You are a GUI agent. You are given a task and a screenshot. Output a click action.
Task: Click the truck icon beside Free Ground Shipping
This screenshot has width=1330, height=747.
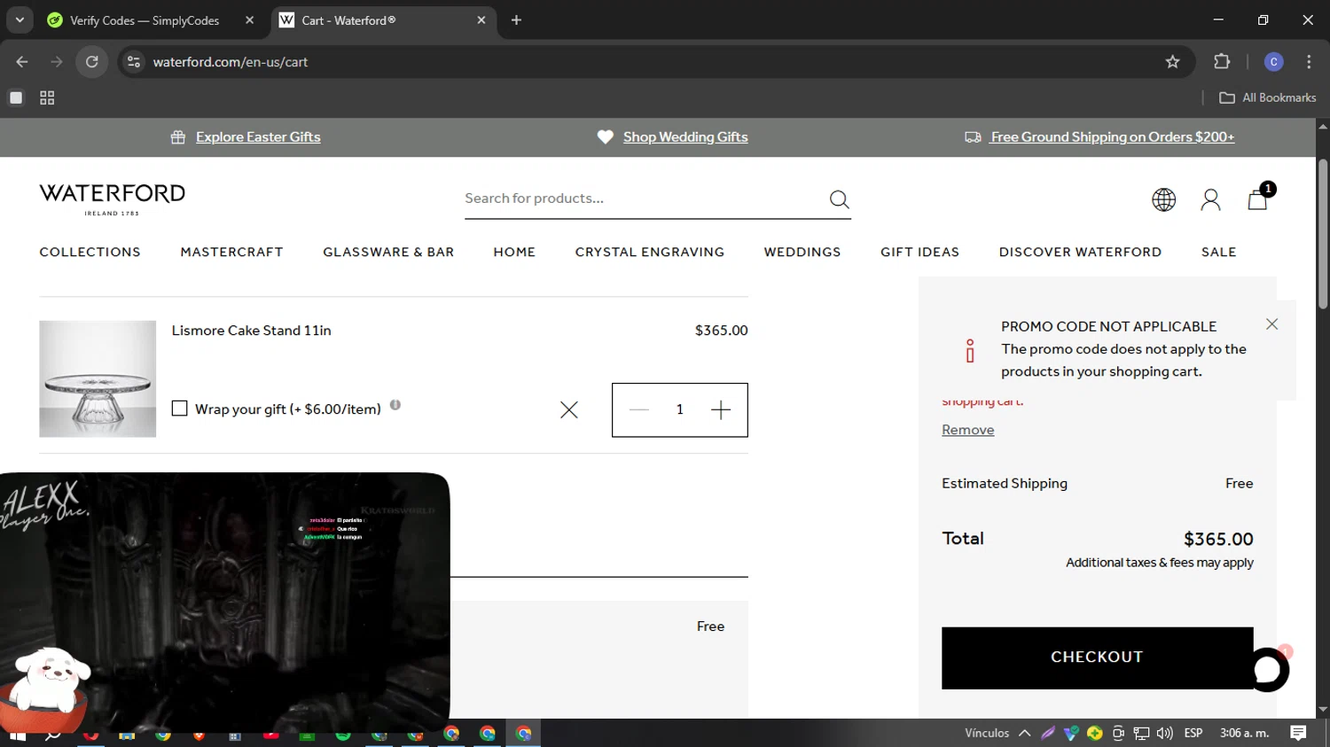[x=973, y=136]
